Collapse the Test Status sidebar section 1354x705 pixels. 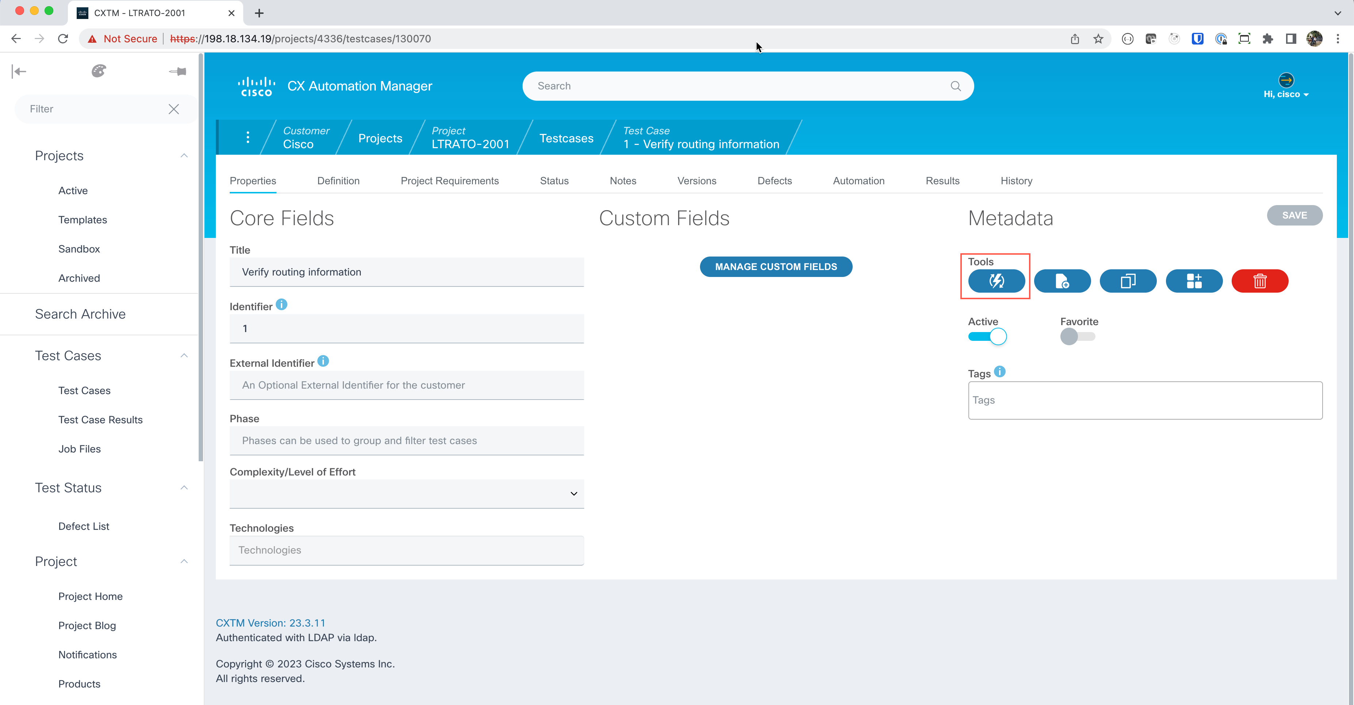pyautogui.click(x=184, y=488)
